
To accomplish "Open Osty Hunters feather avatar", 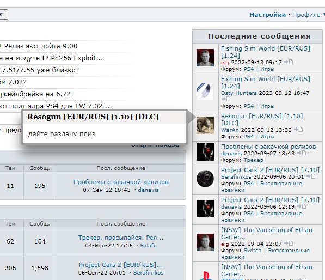I will (205, 92).
